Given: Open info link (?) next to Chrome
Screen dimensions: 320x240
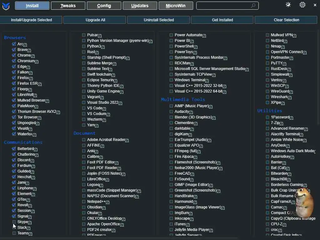Looking at the screenshot, I should (x=33, y=56).
